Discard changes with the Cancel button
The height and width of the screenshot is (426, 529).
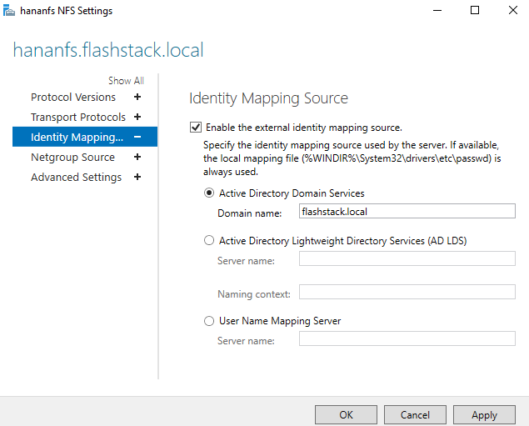tap(416, 414)
